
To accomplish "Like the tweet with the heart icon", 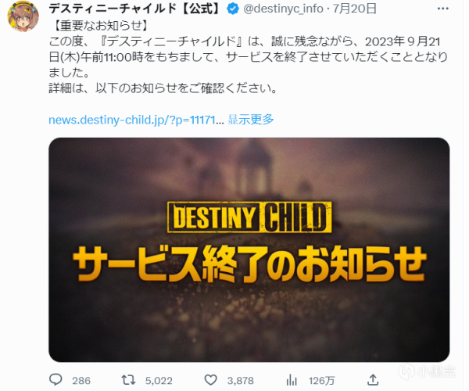I will tap(210, 380).
